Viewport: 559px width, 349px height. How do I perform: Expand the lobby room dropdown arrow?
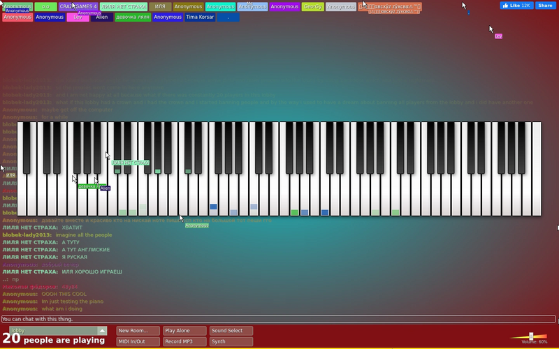click(x=102, y=330)
